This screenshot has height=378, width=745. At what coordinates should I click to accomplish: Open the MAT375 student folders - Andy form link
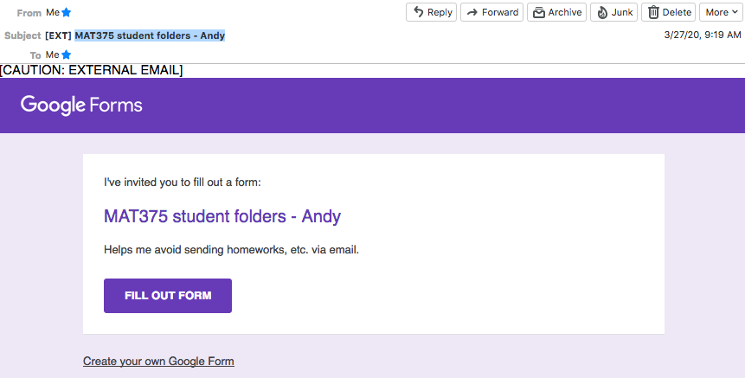click(x=222, y=216)
